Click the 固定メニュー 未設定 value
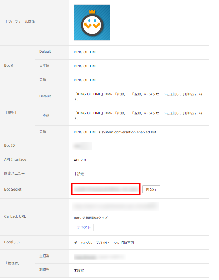 point(79,174)
